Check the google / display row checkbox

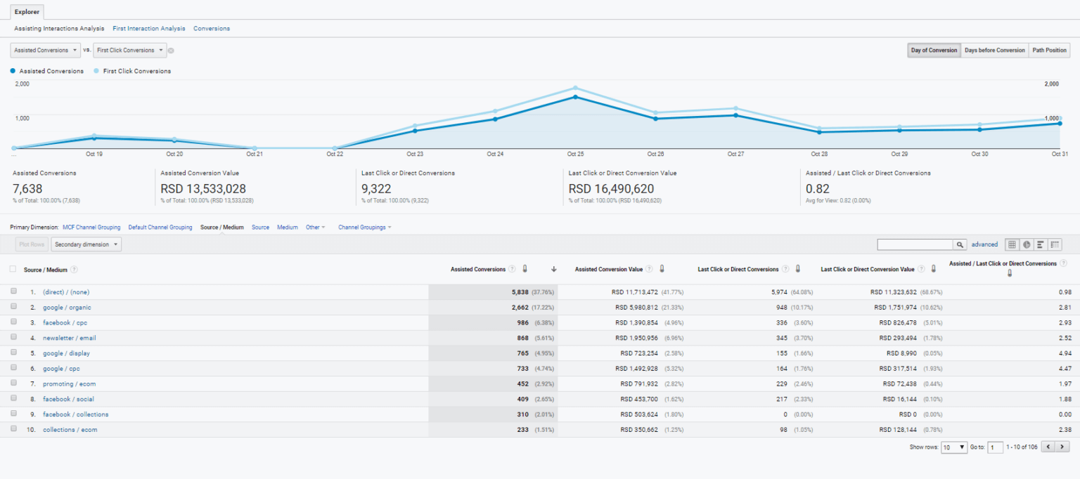(x=13, y=353)
